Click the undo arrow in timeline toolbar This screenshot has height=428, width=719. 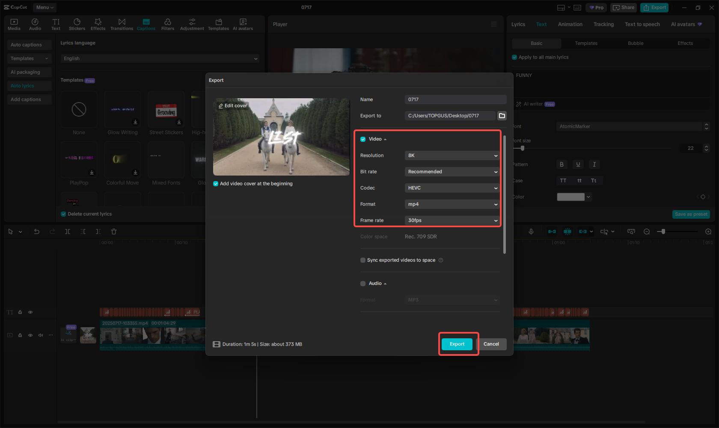[37, 232]
